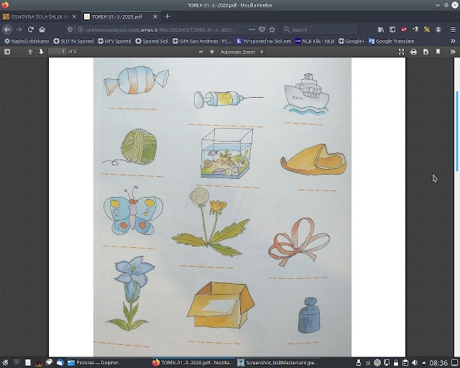
Task: Download the PDF file
Action: pos(425,52)
